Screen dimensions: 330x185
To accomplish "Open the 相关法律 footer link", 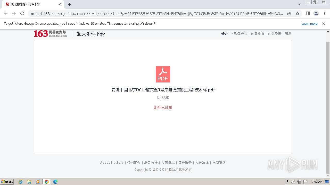I will [202, 163].
